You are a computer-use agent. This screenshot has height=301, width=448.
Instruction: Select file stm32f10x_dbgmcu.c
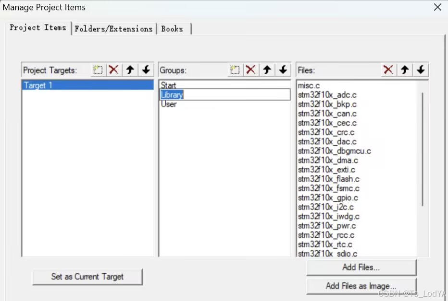coord(334,151)
